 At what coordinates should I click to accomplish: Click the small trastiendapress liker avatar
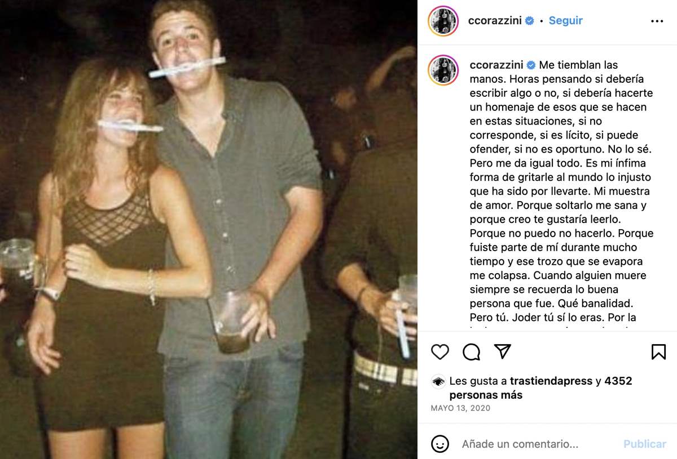point(438,381)
